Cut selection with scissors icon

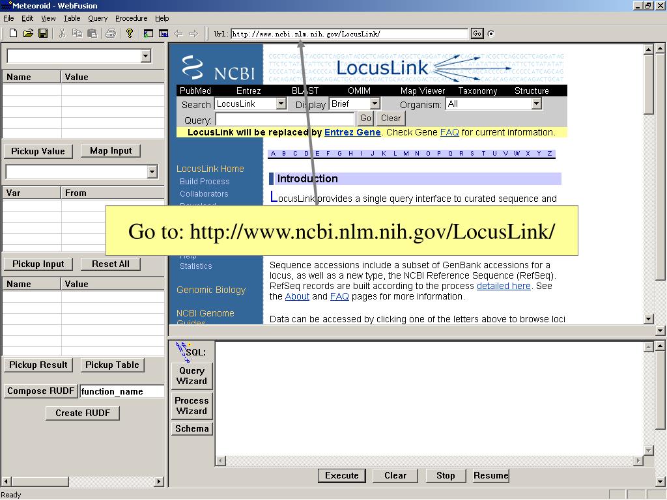point(62,33)
